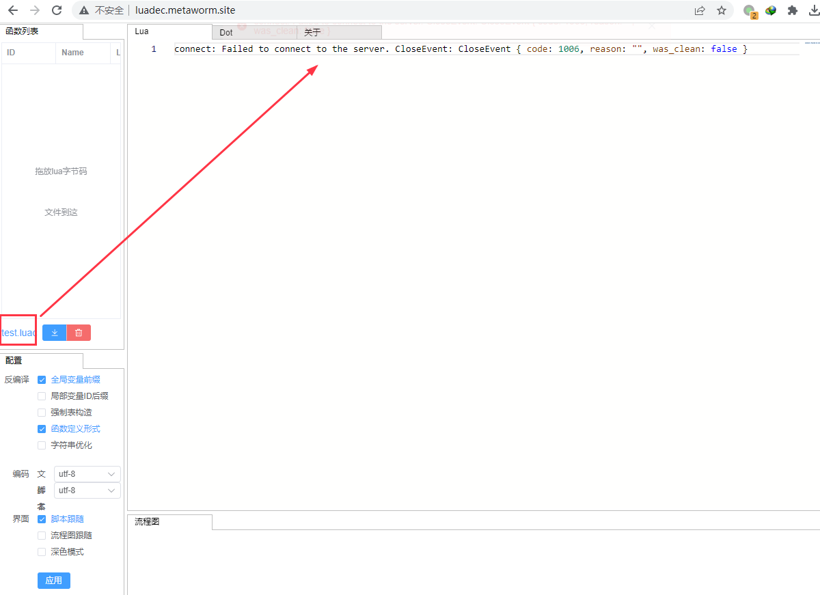Click line number 1 in the editor

pyautogui.click(x=154, y=49)
